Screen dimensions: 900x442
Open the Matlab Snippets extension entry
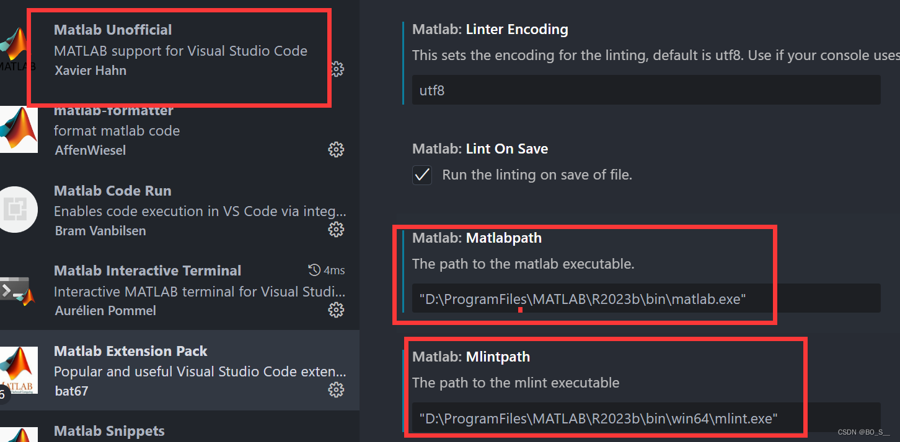[x=109, y=431]
